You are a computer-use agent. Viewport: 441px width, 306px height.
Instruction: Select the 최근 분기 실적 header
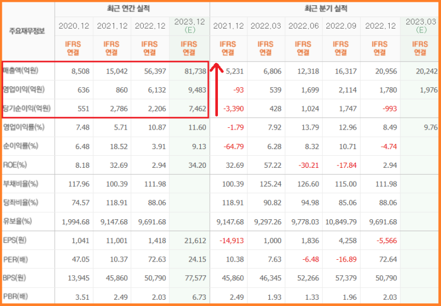pyautogui.click(x=326, y=9)
